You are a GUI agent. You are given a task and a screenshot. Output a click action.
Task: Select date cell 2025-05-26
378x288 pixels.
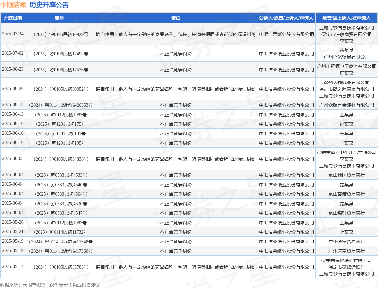(x=13, y=222)
